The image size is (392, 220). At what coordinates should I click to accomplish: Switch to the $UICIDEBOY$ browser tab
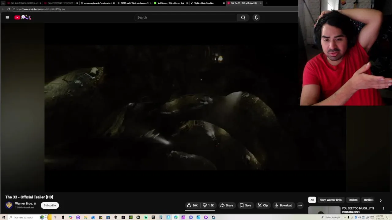(x=24, y=3)
